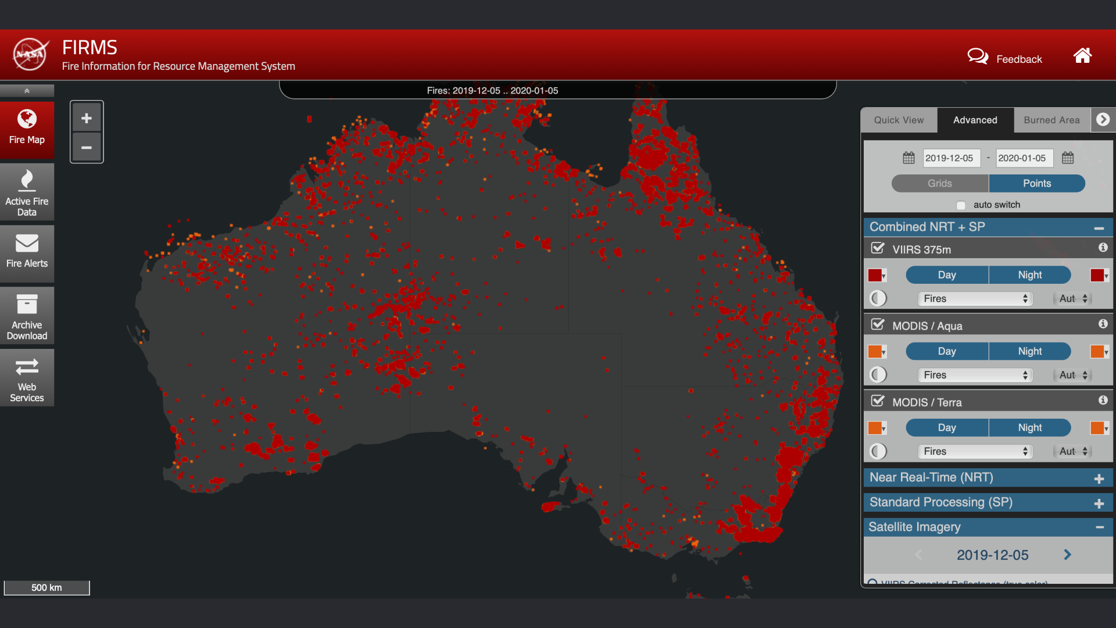
Task: Open Fire Alerts envelope icon
Action: click(x=27, y=243)
